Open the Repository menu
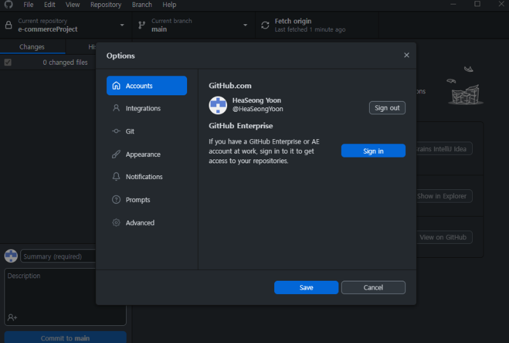 (106, 4)
